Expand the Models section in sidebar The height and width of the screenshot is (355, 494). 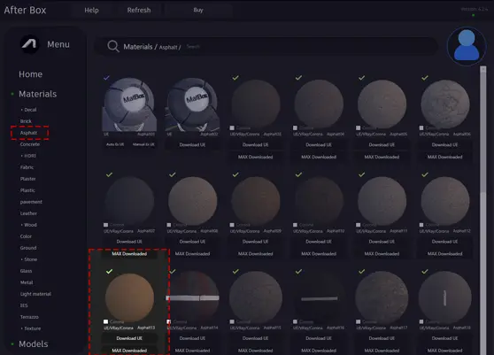tap(33, 344)
